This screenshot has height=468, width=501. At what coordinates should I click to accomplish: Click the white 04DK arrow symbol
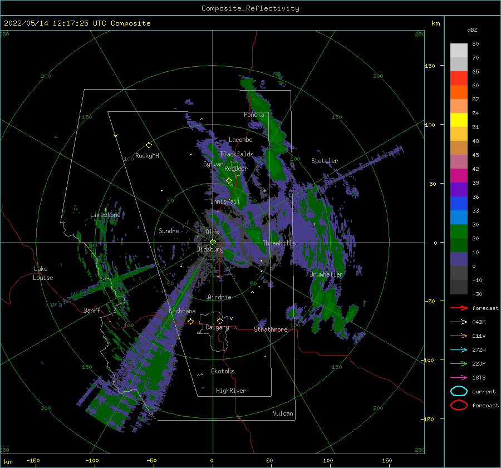[x=459, y=322]
